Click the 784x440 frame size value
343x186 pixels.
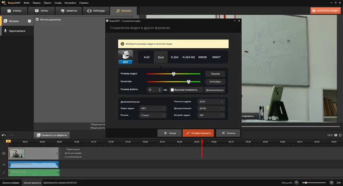click(215, 74)
